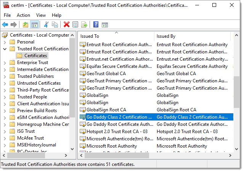This screenshot has height=172, width=244.
Task: Click tree pane horizontal scrollbar thumb
Action: click(x=26, y=155)
